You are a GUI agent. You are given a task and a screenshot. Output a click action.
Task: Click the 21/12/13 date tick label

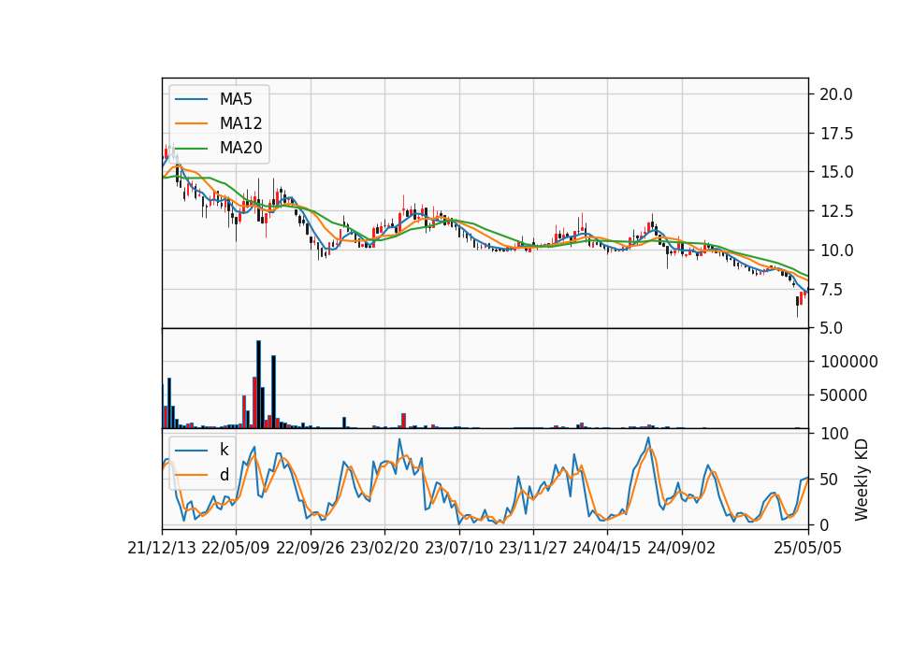[162, 548]
